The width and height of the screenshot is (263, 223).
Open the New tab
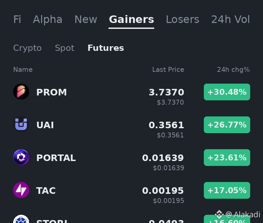point(86,19)
